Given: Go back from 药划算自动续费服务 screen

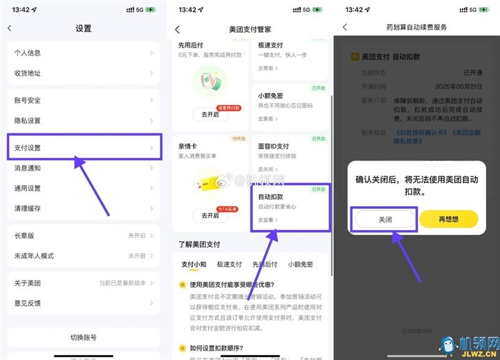Looking at the screenshot, I should (x=345, y=27).
